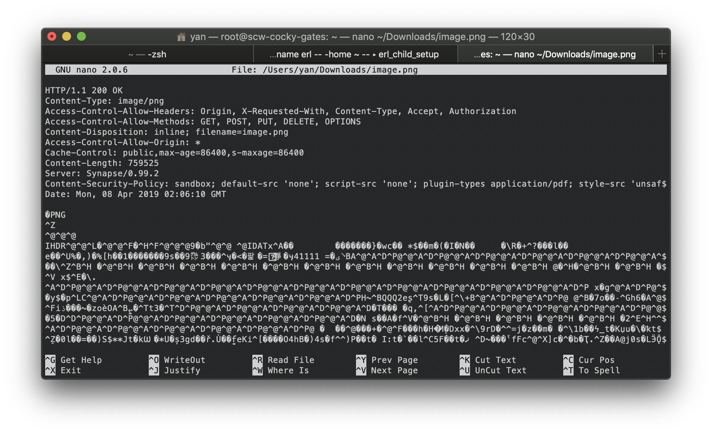Select the nano image.png tab
Image resolution: width=712 pixels, height=434 pixels.
pyautogui.click(x=554, y=54)
